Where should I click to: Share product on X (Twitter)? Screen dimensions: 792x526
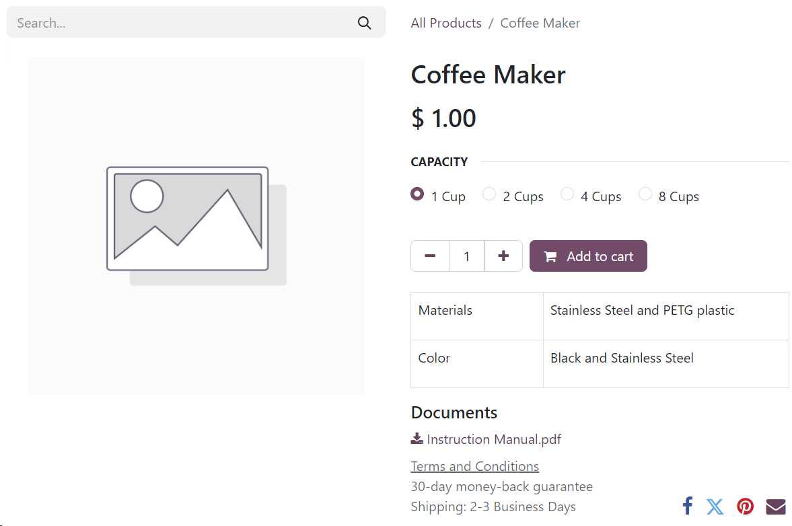pos(715,506)
